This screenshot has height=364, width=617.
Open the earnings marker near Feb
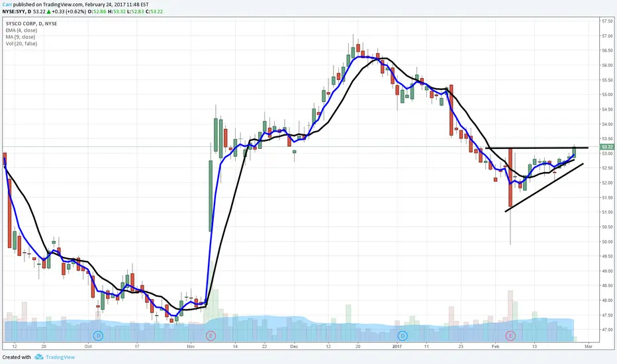(x=510, y=336)
